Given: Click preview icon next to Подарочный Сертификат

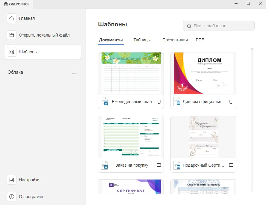Looking at the screenshot, I should [231, 165].
